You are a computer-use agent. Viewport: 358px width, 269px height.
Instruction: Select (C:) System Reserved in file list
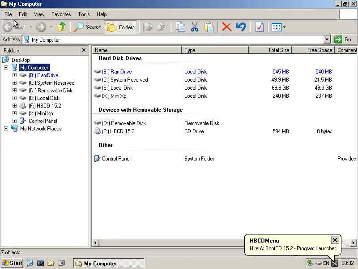(x=125, y=80)
